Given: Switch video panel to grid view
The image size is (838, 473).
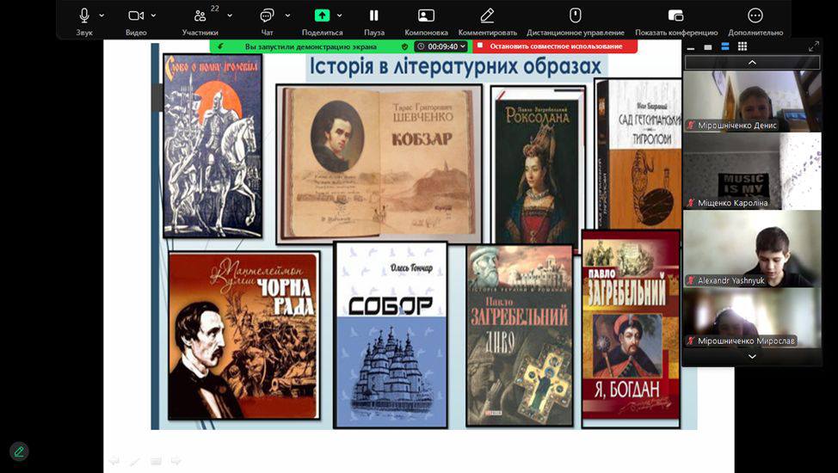Looking at the screenshot, I should [742, 46].
